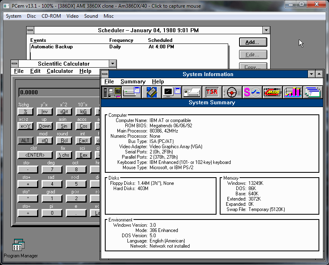
Task: Click the calculator loG button
Action: point(83,112)
